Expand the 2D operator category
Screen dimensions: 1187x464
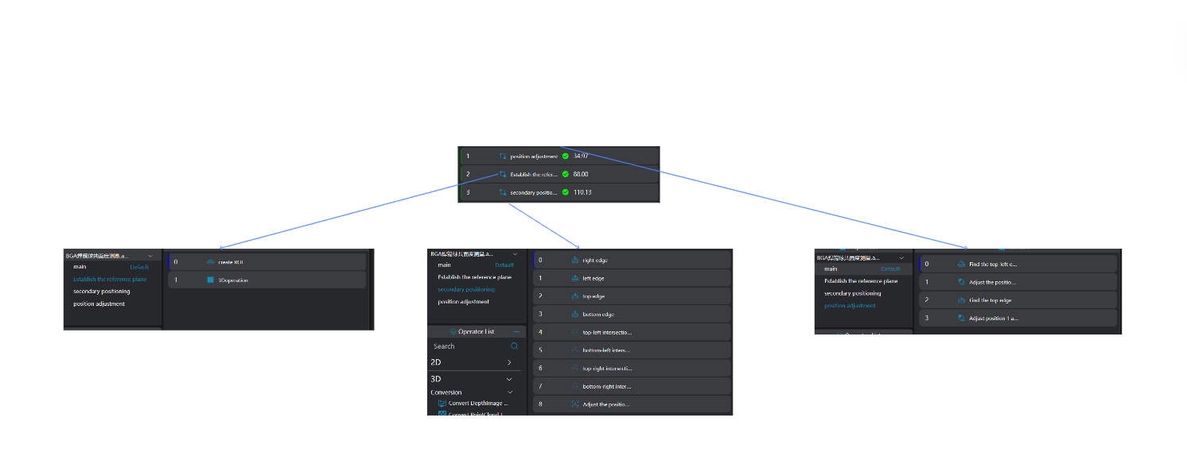509,362
